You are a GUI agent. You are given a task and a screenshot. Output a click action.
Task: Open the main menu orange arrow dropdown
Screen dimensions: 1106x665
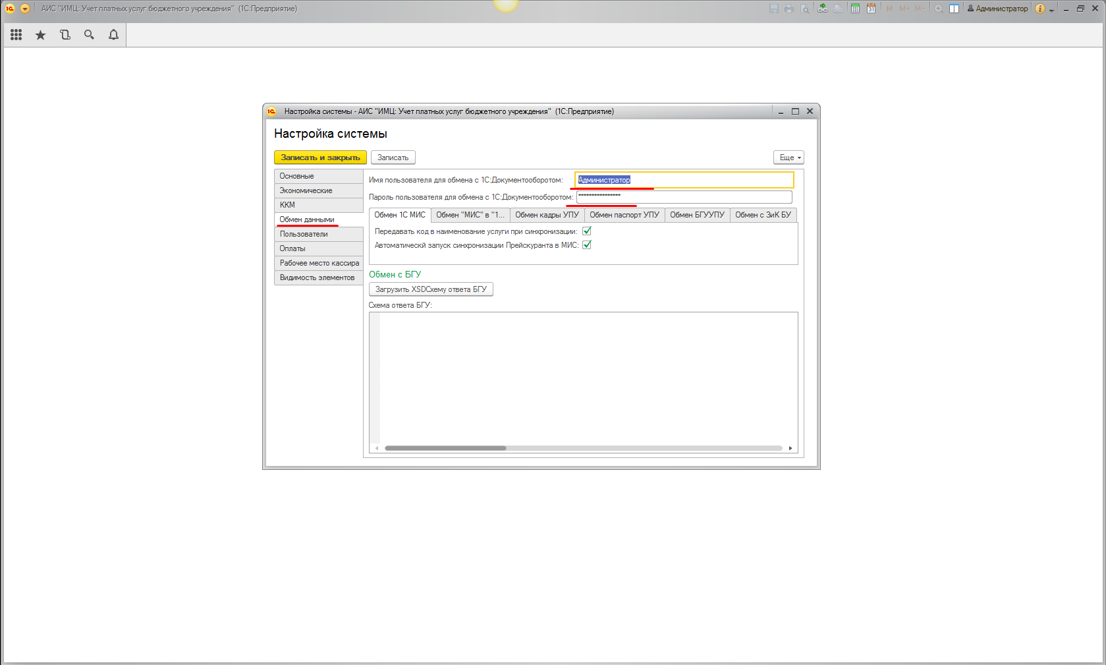[25, 9]
